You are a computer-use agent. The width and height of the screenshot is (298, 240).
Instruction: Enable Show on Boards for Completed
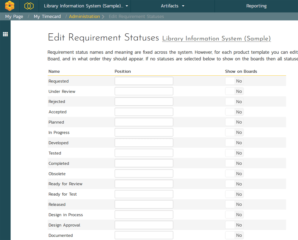234,163
